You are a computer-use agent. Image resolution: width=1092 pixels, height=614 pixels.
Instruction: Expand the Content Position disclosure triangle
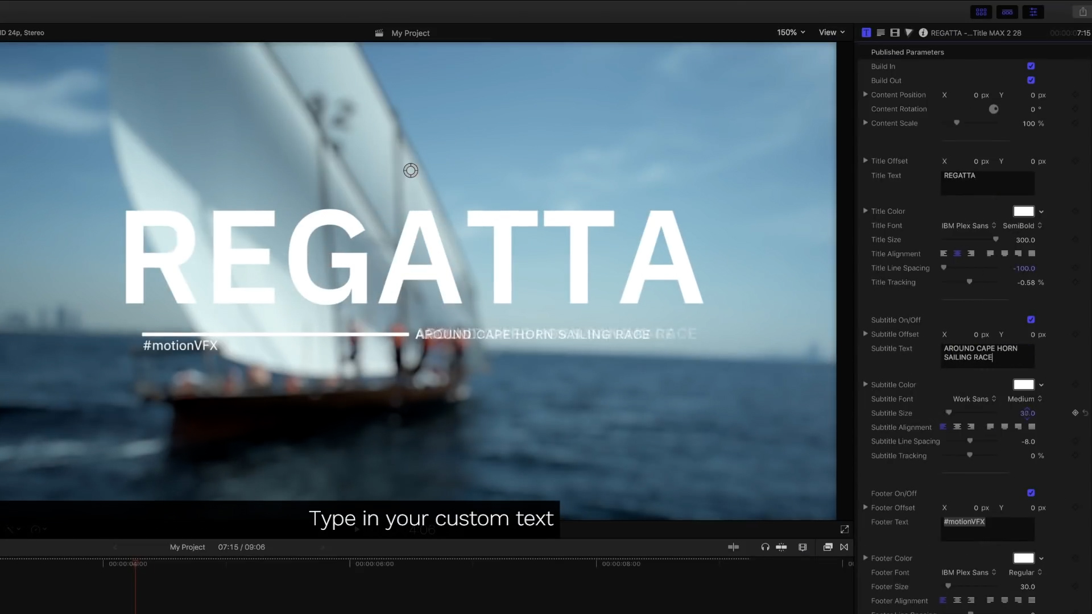865,94
